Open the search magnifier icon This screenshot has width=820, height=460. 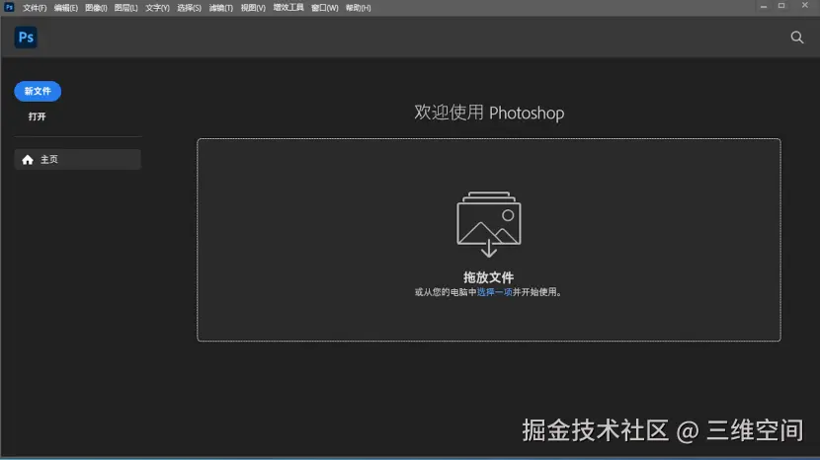point(796,38)
